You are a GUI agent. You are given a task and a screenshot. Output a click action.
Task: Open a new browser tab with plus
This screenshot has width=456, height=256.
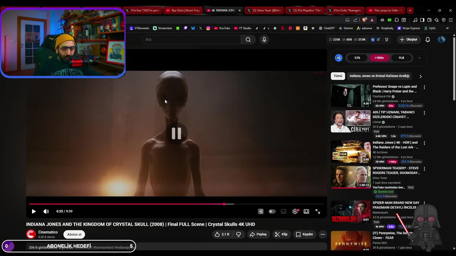tap(410, 10)
